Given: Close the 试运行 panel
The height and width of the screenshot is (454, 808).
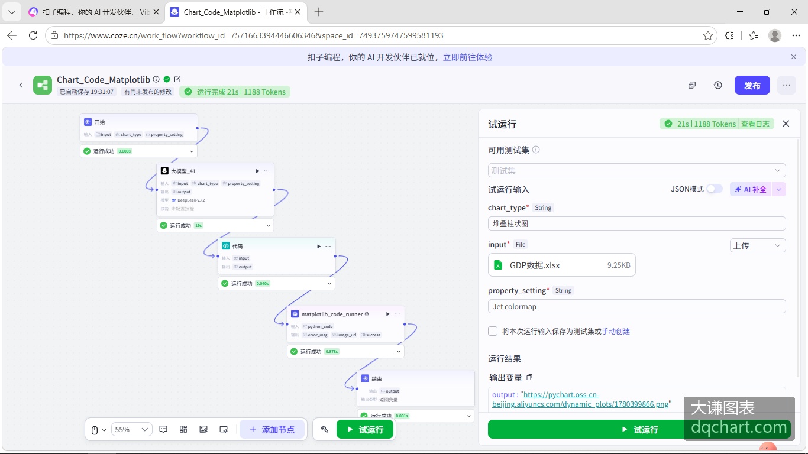Looking at the screenshot, I should click(x=786, y=124).
